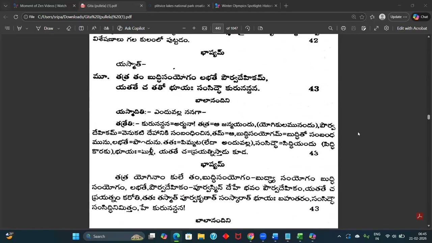Open the clock showing 06:45
The height and width of the screenshot is (243, 432).
(x=417, y=236)
